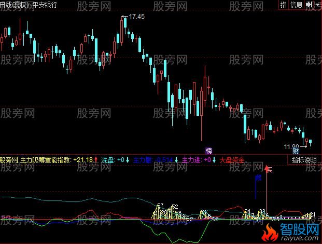Image resolution: width=322 pixels, height=244 pixels.
Task: Select the 主力进 +0 indicator value
Action: 197,160
